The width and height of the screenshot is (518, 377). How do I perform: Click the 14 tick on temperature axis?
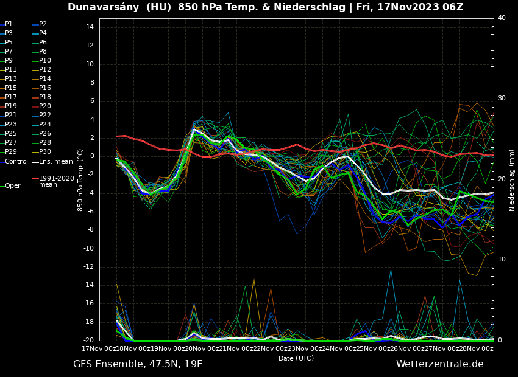[x=88, y=27]
